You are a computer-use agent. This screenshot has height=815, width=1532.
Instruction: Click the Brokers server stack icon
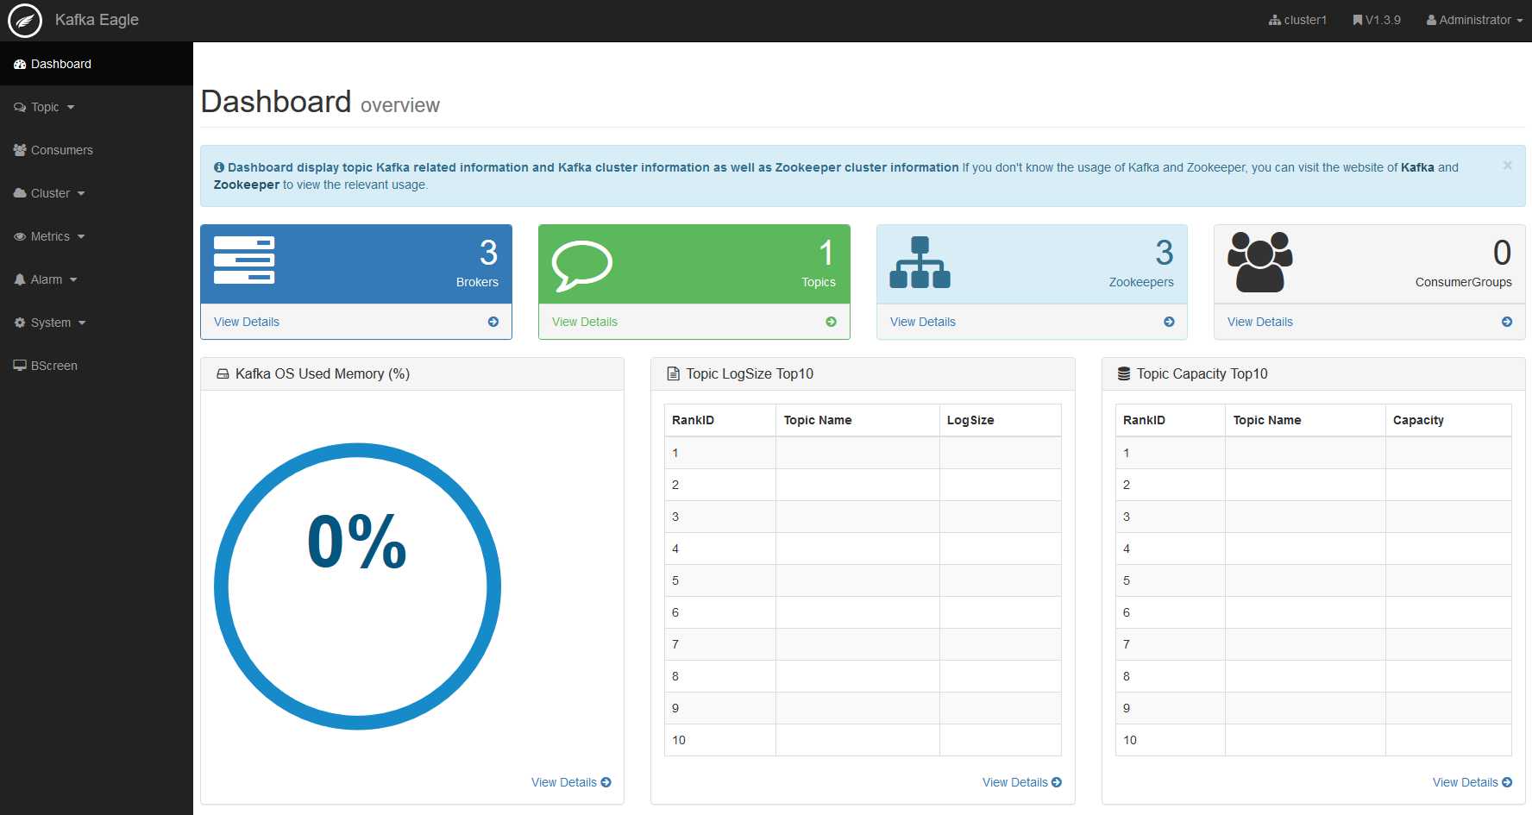click(x=244, y=260)
